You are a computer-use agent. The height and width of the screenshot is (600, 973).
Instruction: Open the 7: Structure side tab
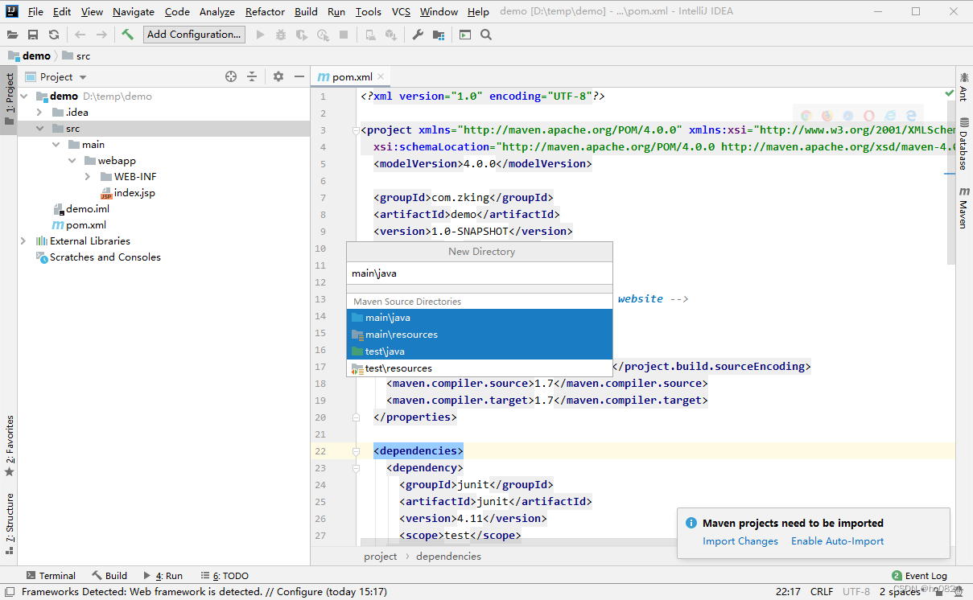coord(9,523)
